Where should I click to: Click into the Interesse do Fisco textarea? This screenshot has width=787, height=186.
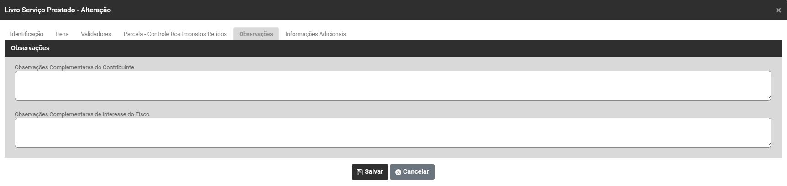(x=393, y=133)
